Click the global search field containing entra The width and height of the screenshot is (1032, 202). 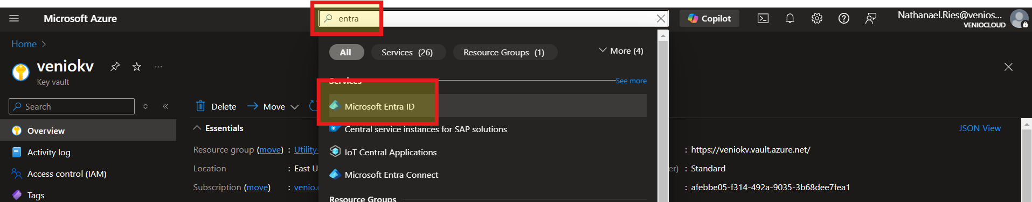(x=493, y=18)
